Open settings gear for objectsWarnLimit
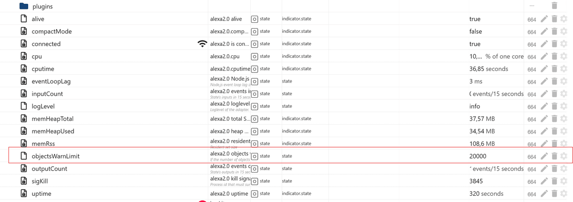The height and width of the screenshot is (202, 573). 564,156
